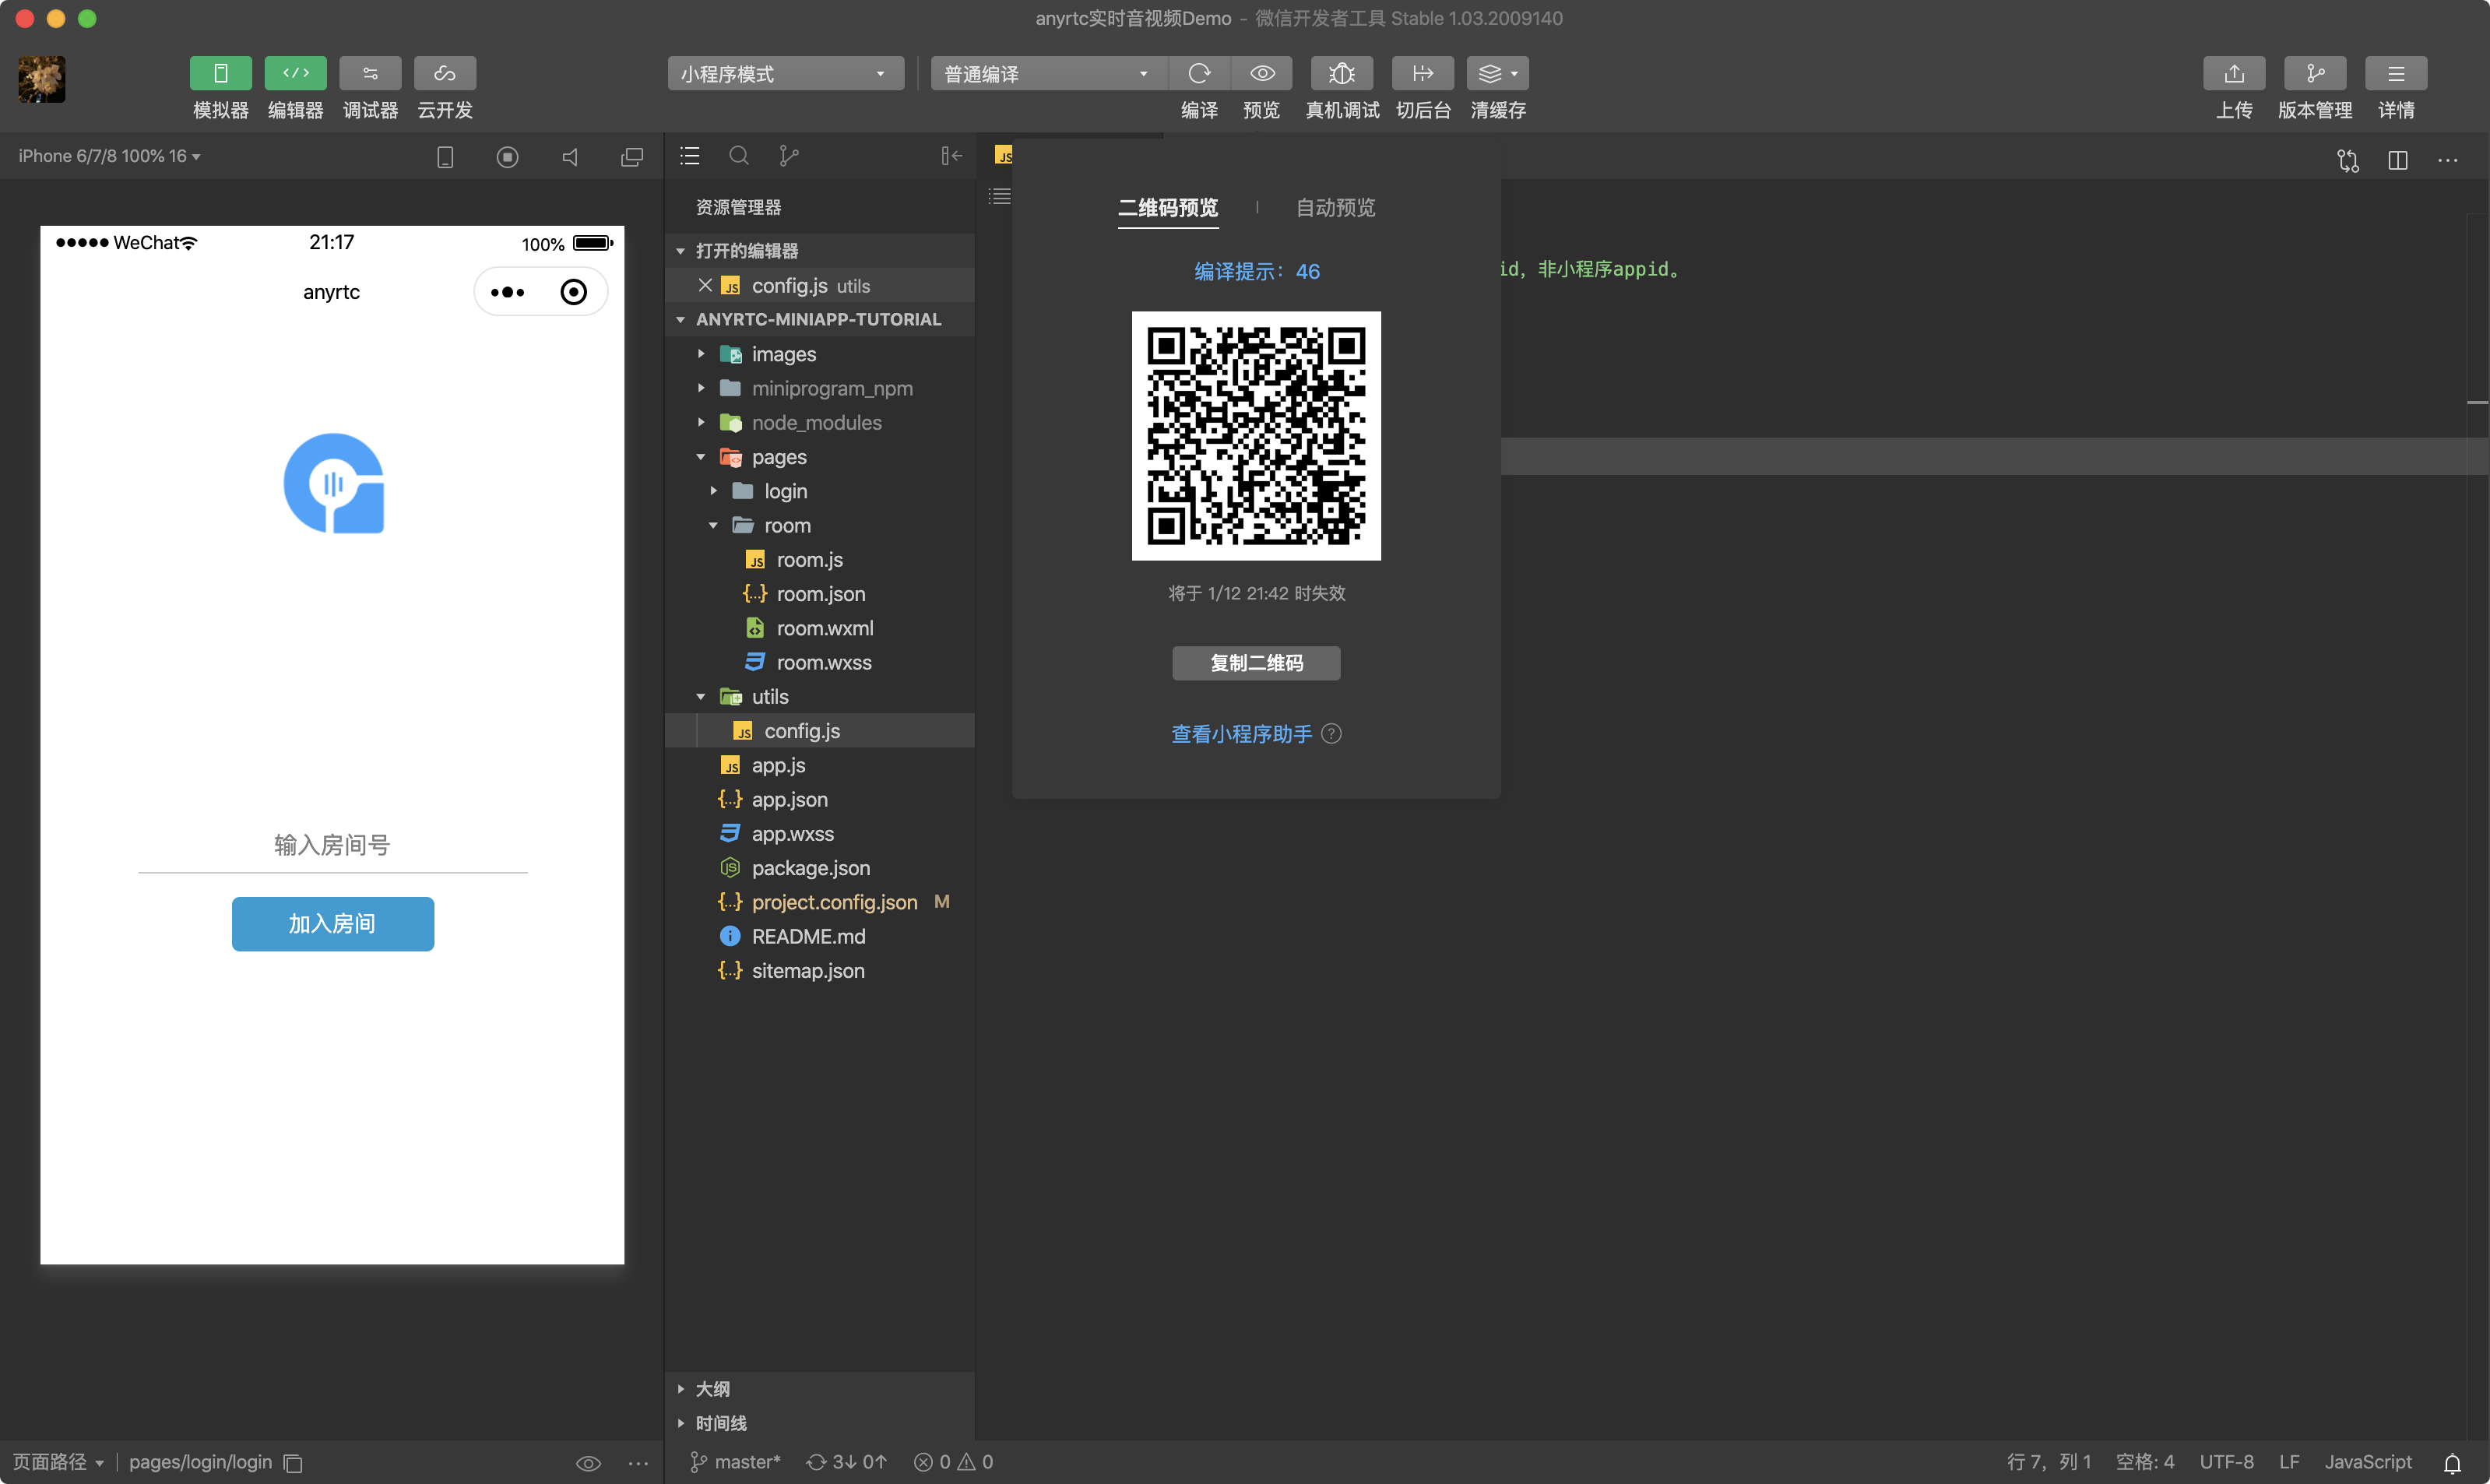The image size is (2490, 1484).
Task: Click the split editor icon
Action: 2397,160
